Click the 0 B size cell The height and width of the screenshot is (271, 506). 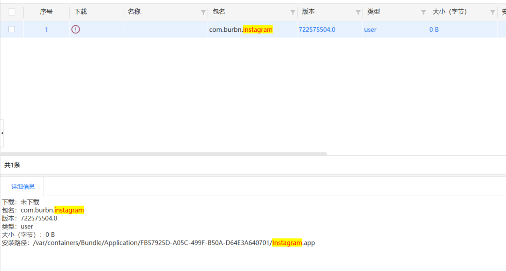434,29
